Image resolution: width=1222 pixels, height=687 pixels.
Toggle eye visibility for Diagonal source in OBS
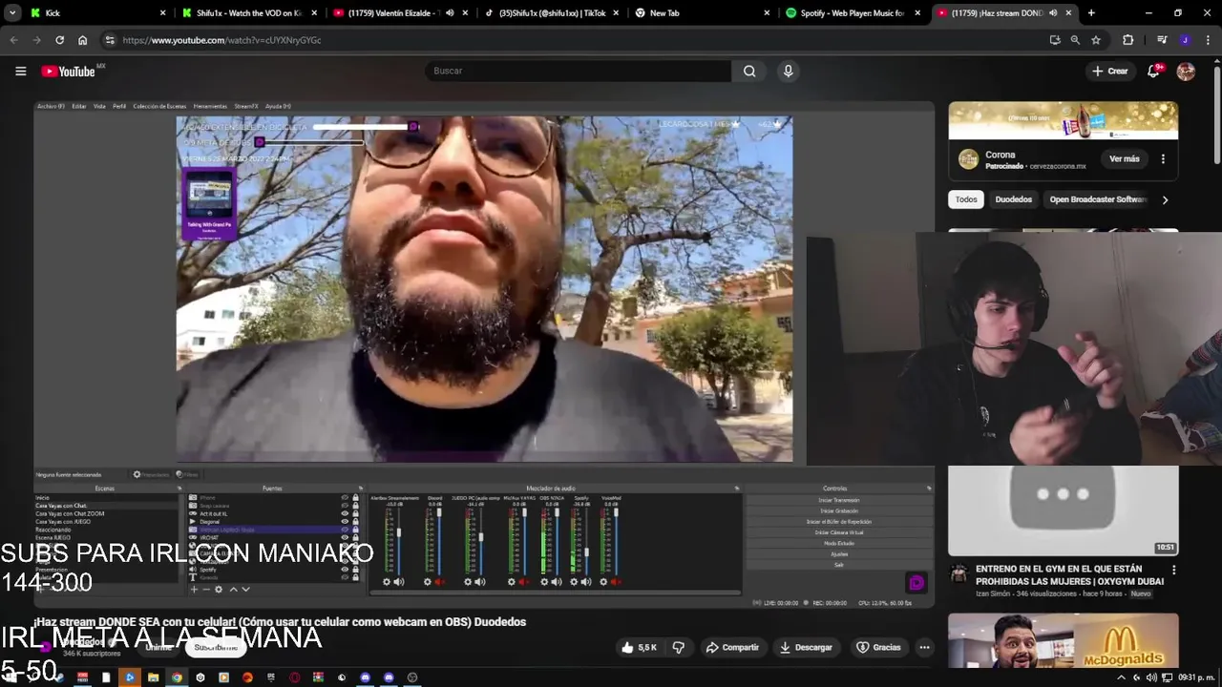[x=345, y=522]
